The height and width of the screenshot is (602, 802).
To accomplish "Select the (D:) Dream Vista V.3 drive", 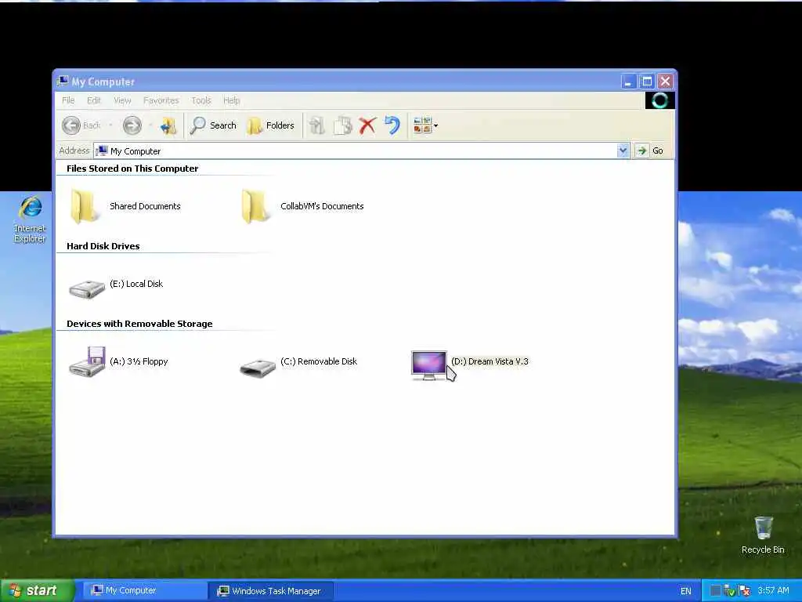I will pyautogui.click(x=470, y=364).
